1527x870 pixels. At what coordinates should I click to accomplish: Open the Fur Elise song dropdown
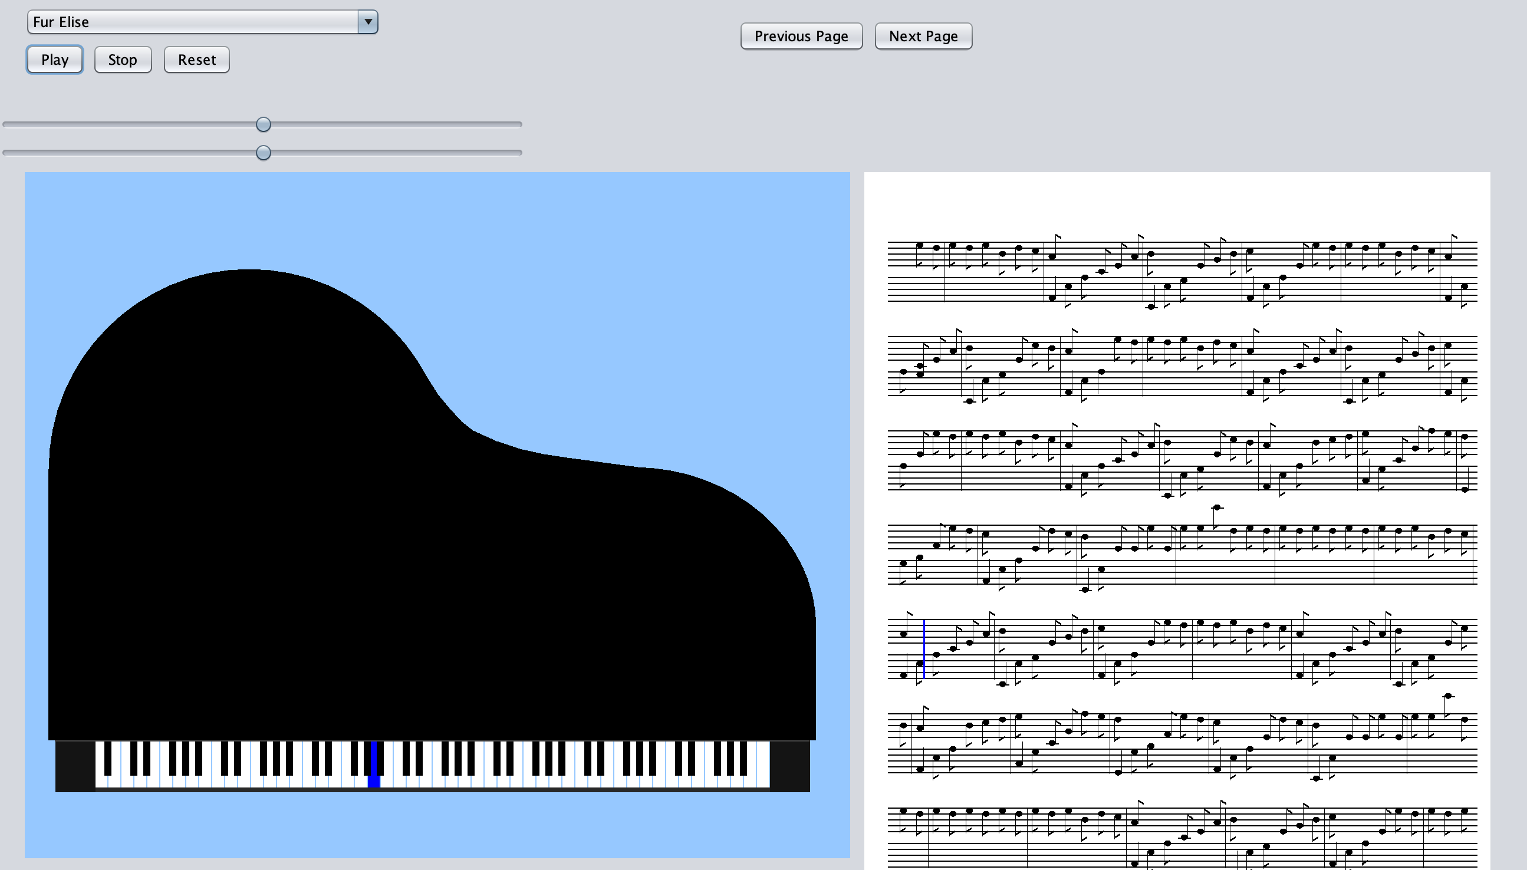(x=202, y=22)
